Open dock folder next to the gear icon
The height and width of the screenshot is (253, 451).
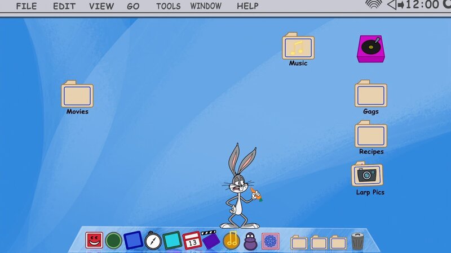click(x=299, y=242)
